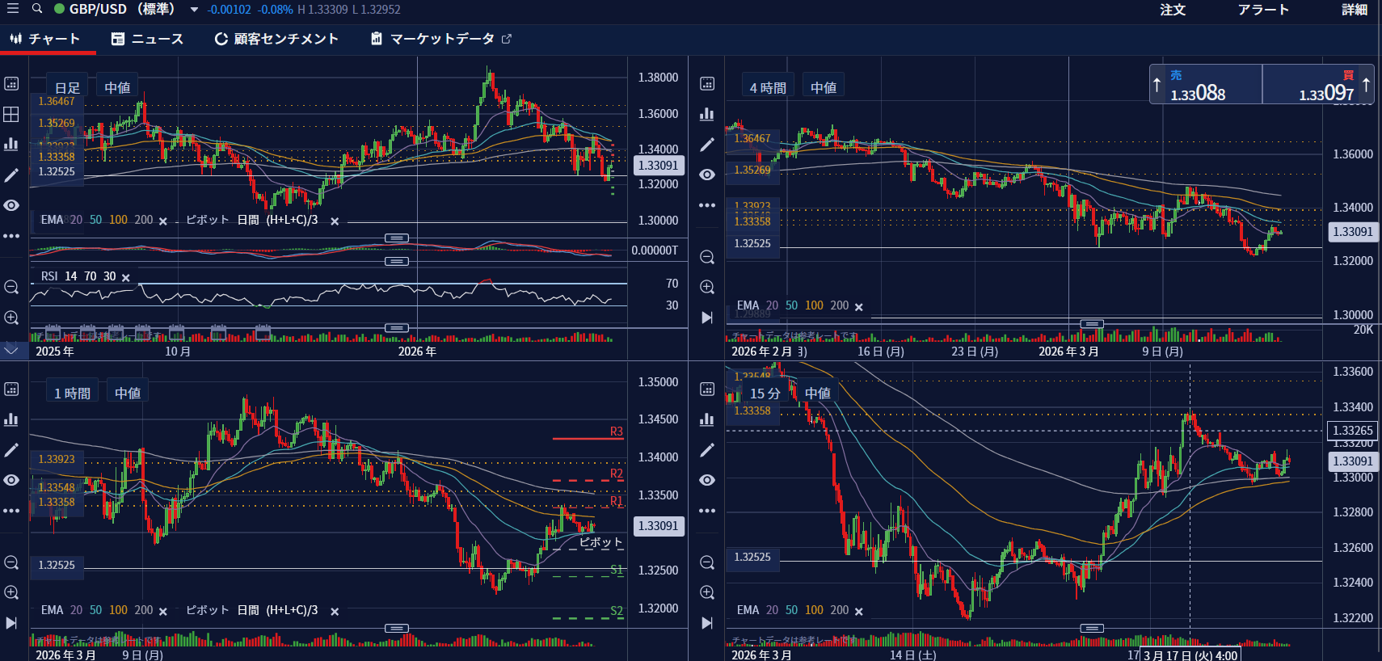Zoom in the 4-hour chart
This screenshot has width=1382, height=661.
click(707, 287)
